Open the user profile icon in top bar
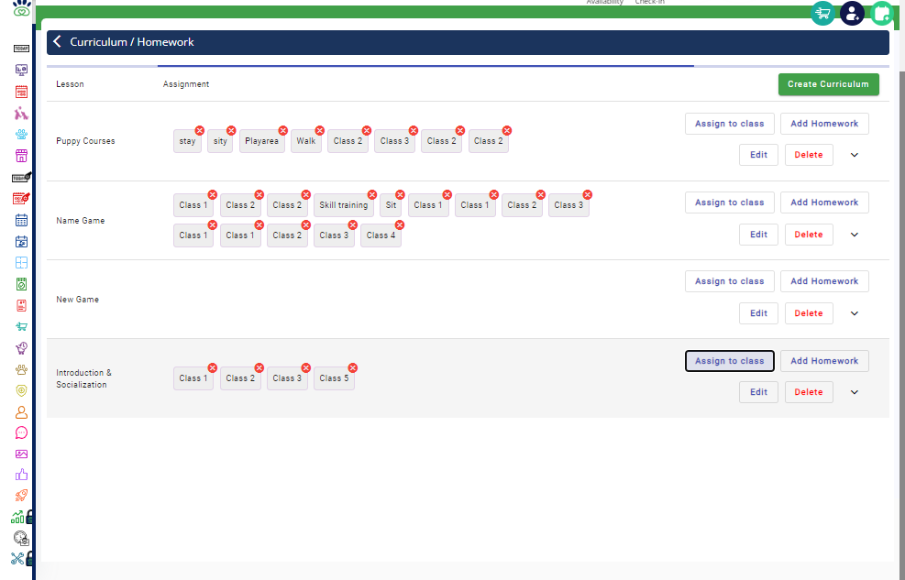 click(852, 13)
